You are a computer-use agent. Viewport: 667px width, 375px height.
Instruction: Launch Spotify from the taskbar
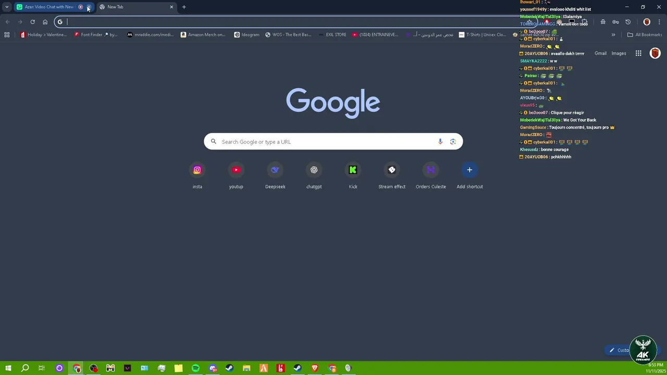(195, 368)
